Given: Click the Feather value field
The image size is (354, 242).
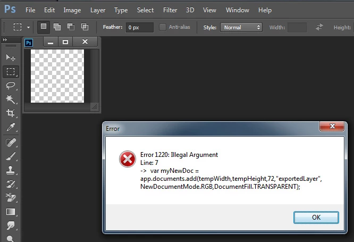Looking at the screenshot, I should point(139,27).
